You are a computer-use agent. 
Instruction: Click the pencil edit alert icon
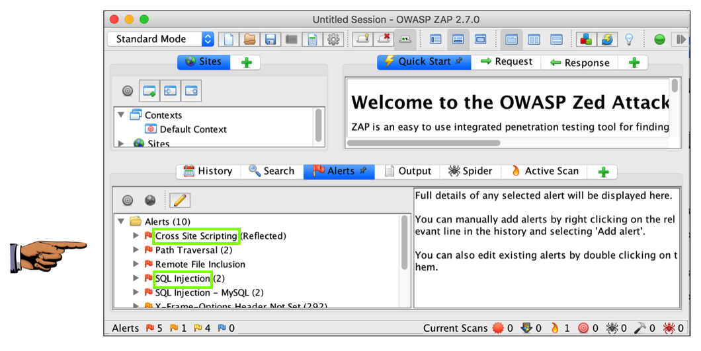[180, 201]
